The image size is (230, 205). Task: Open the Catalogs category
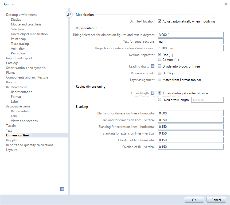12,63
